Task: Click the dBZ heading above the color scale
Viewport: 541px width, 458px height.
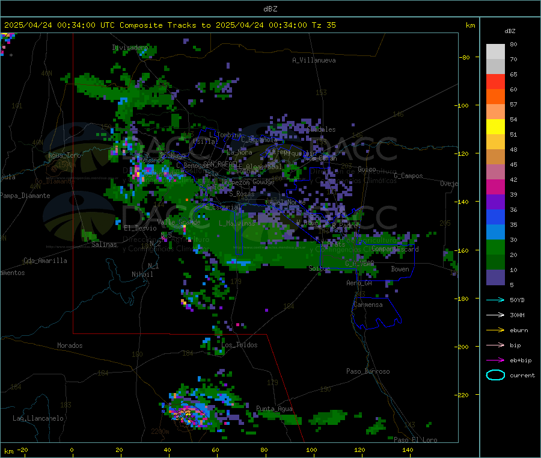Action: pyautogui.click(x=510, y=31)
